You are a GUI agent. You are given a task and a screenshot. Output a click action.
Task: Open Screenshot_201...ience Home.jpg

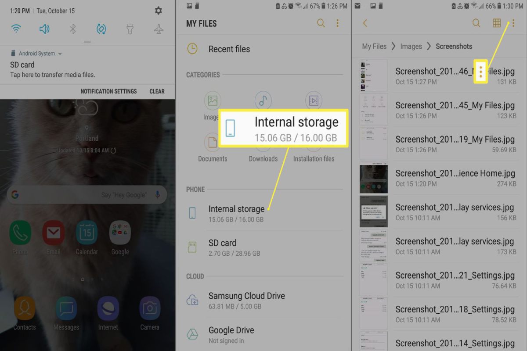point(439,178)
